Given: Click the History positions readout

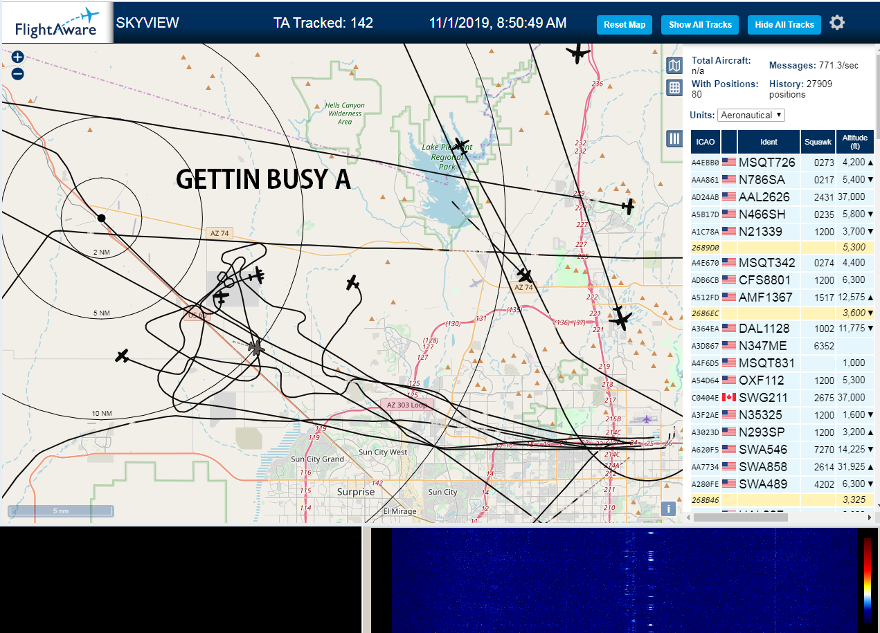Looking at the screenshot, I should click(801, 89).
